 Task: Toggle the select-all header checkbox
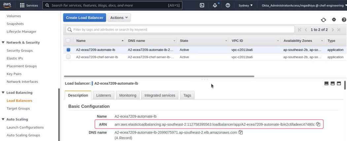pyautogui.click(x=68, y=41)
